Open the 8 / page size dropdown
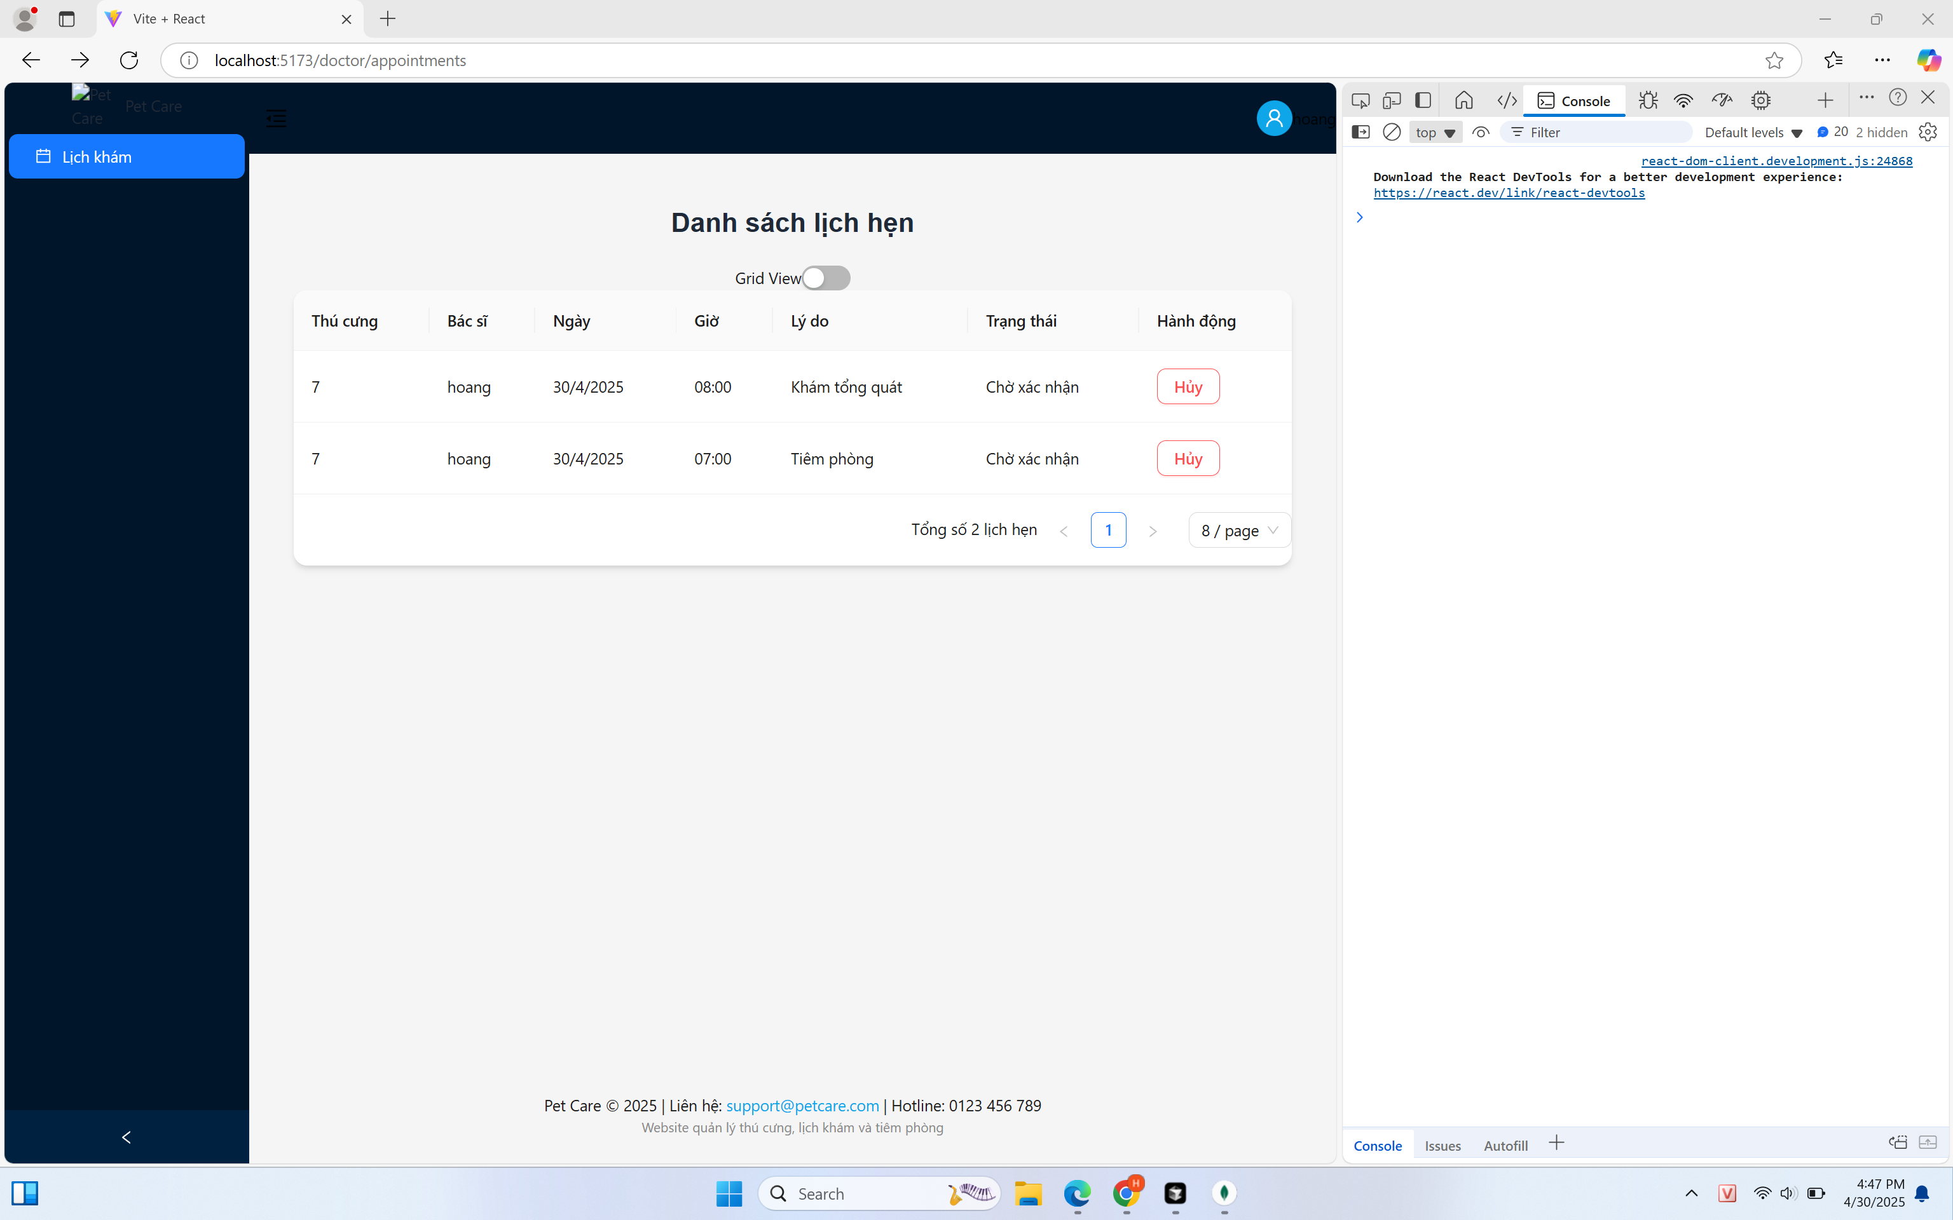Image resolution: width=1953 pixels, height=1220 pixels. click(1239, 530)
